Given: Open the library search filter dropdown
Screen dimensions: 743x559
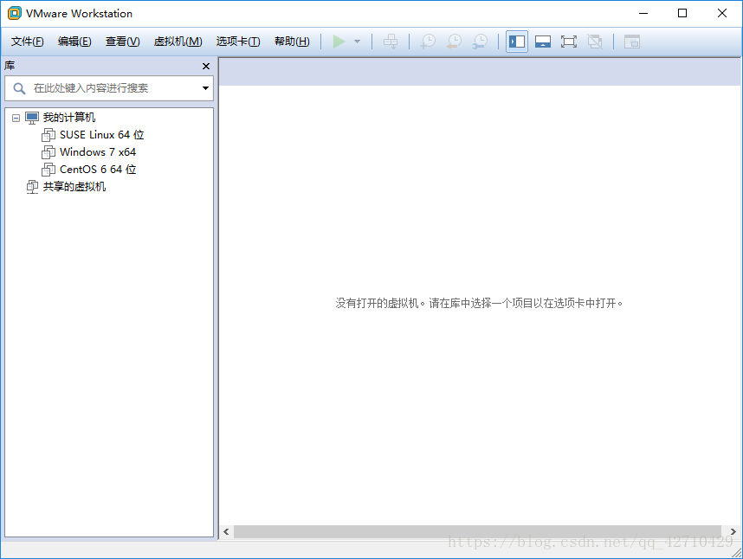Looking at the screenshot, I should [205, 88].
